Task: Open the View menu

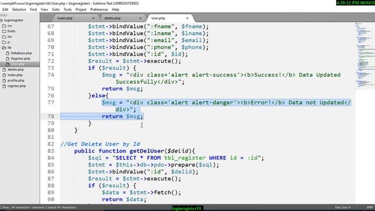Action: pos(45,9)
